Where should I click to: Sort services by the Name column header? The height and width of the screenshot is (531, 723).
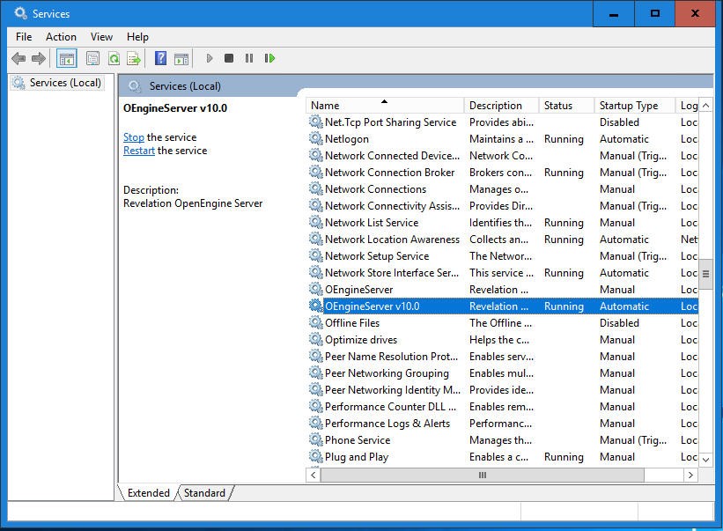tap(385, 106)
